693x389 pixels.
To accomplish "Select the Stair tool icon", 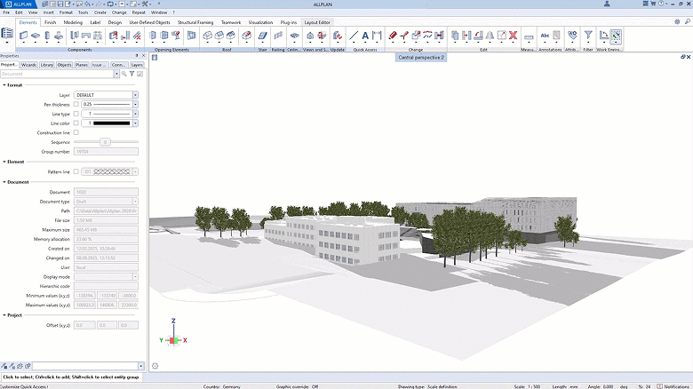I will (x=263, y=36).
